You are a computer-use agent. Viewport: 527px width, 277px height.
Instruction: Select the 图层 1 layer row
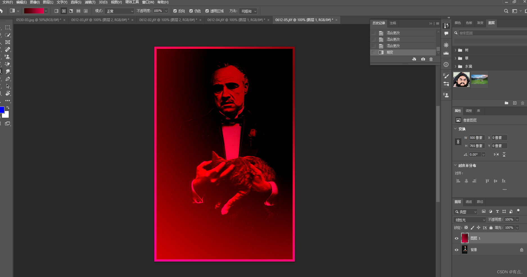(x=489, y=238)
